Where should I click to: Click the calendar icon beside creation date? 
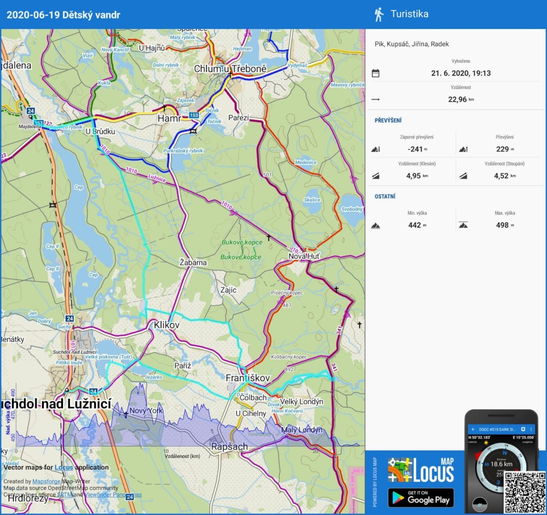(375, 73)
